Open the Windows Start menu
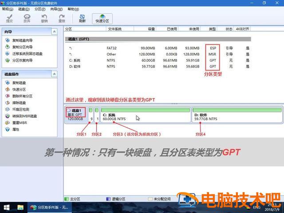The width and height of the screenshot is (284, 213). click(7, 207)
